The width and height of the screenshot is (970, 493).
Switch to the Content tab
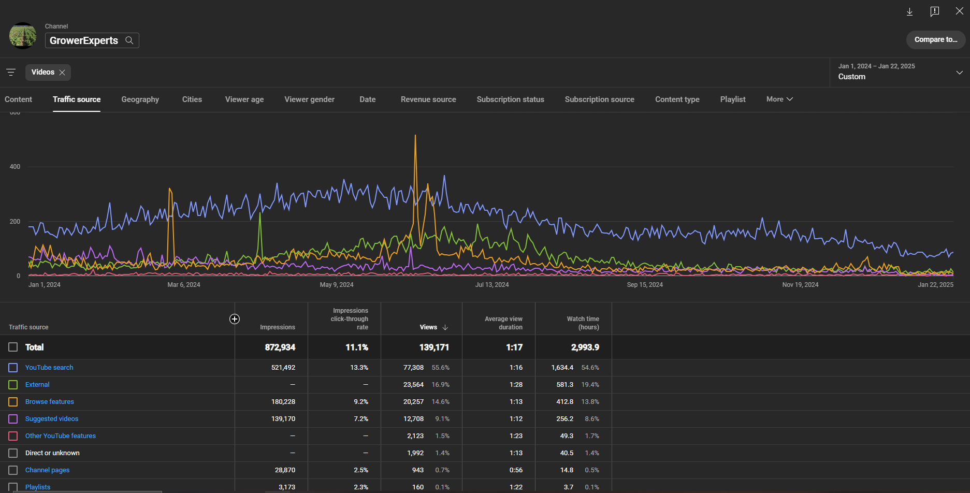(18, 99)
